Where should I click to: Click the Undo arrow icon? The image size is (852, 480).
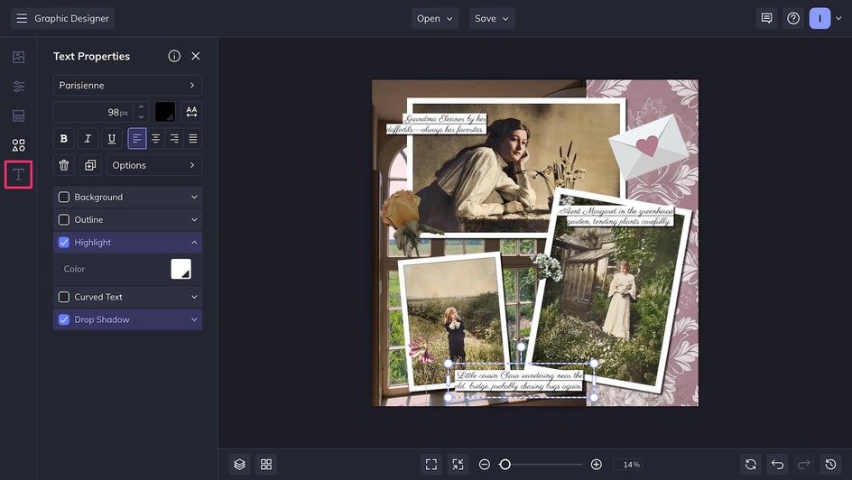point(777,464)
